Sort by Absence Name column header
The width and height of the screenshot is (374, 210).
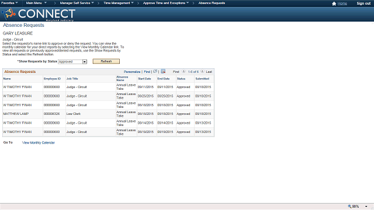(122, 79)
